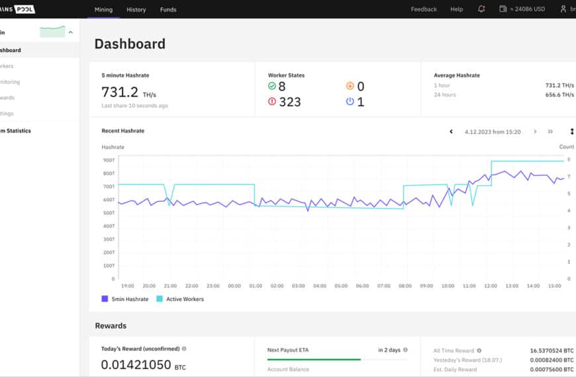Go to previous chart time period arrow

(452, 132)
